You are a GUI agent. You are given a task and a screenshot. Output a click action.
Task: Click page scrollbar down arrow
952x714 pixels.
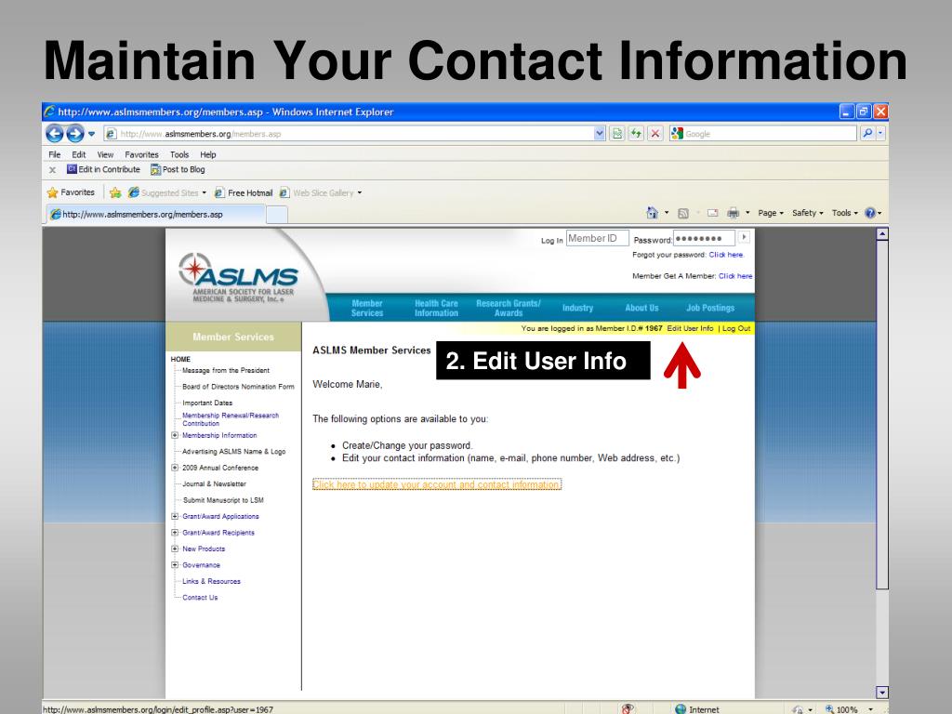(882, 692)
